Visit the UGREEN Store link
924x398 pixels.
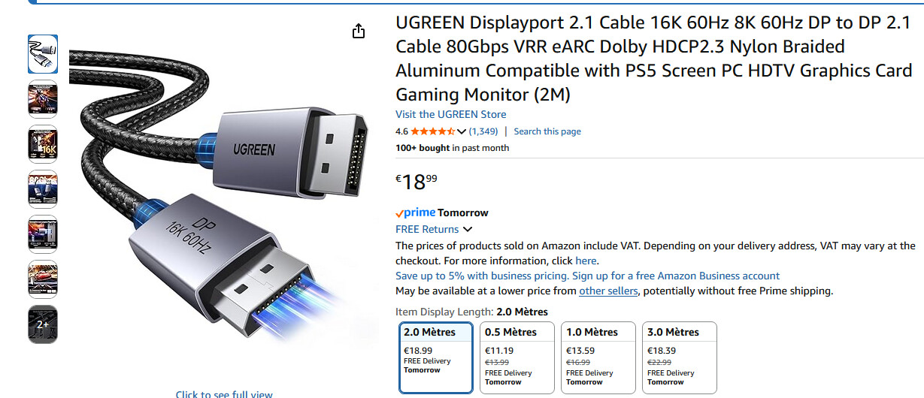450,114
